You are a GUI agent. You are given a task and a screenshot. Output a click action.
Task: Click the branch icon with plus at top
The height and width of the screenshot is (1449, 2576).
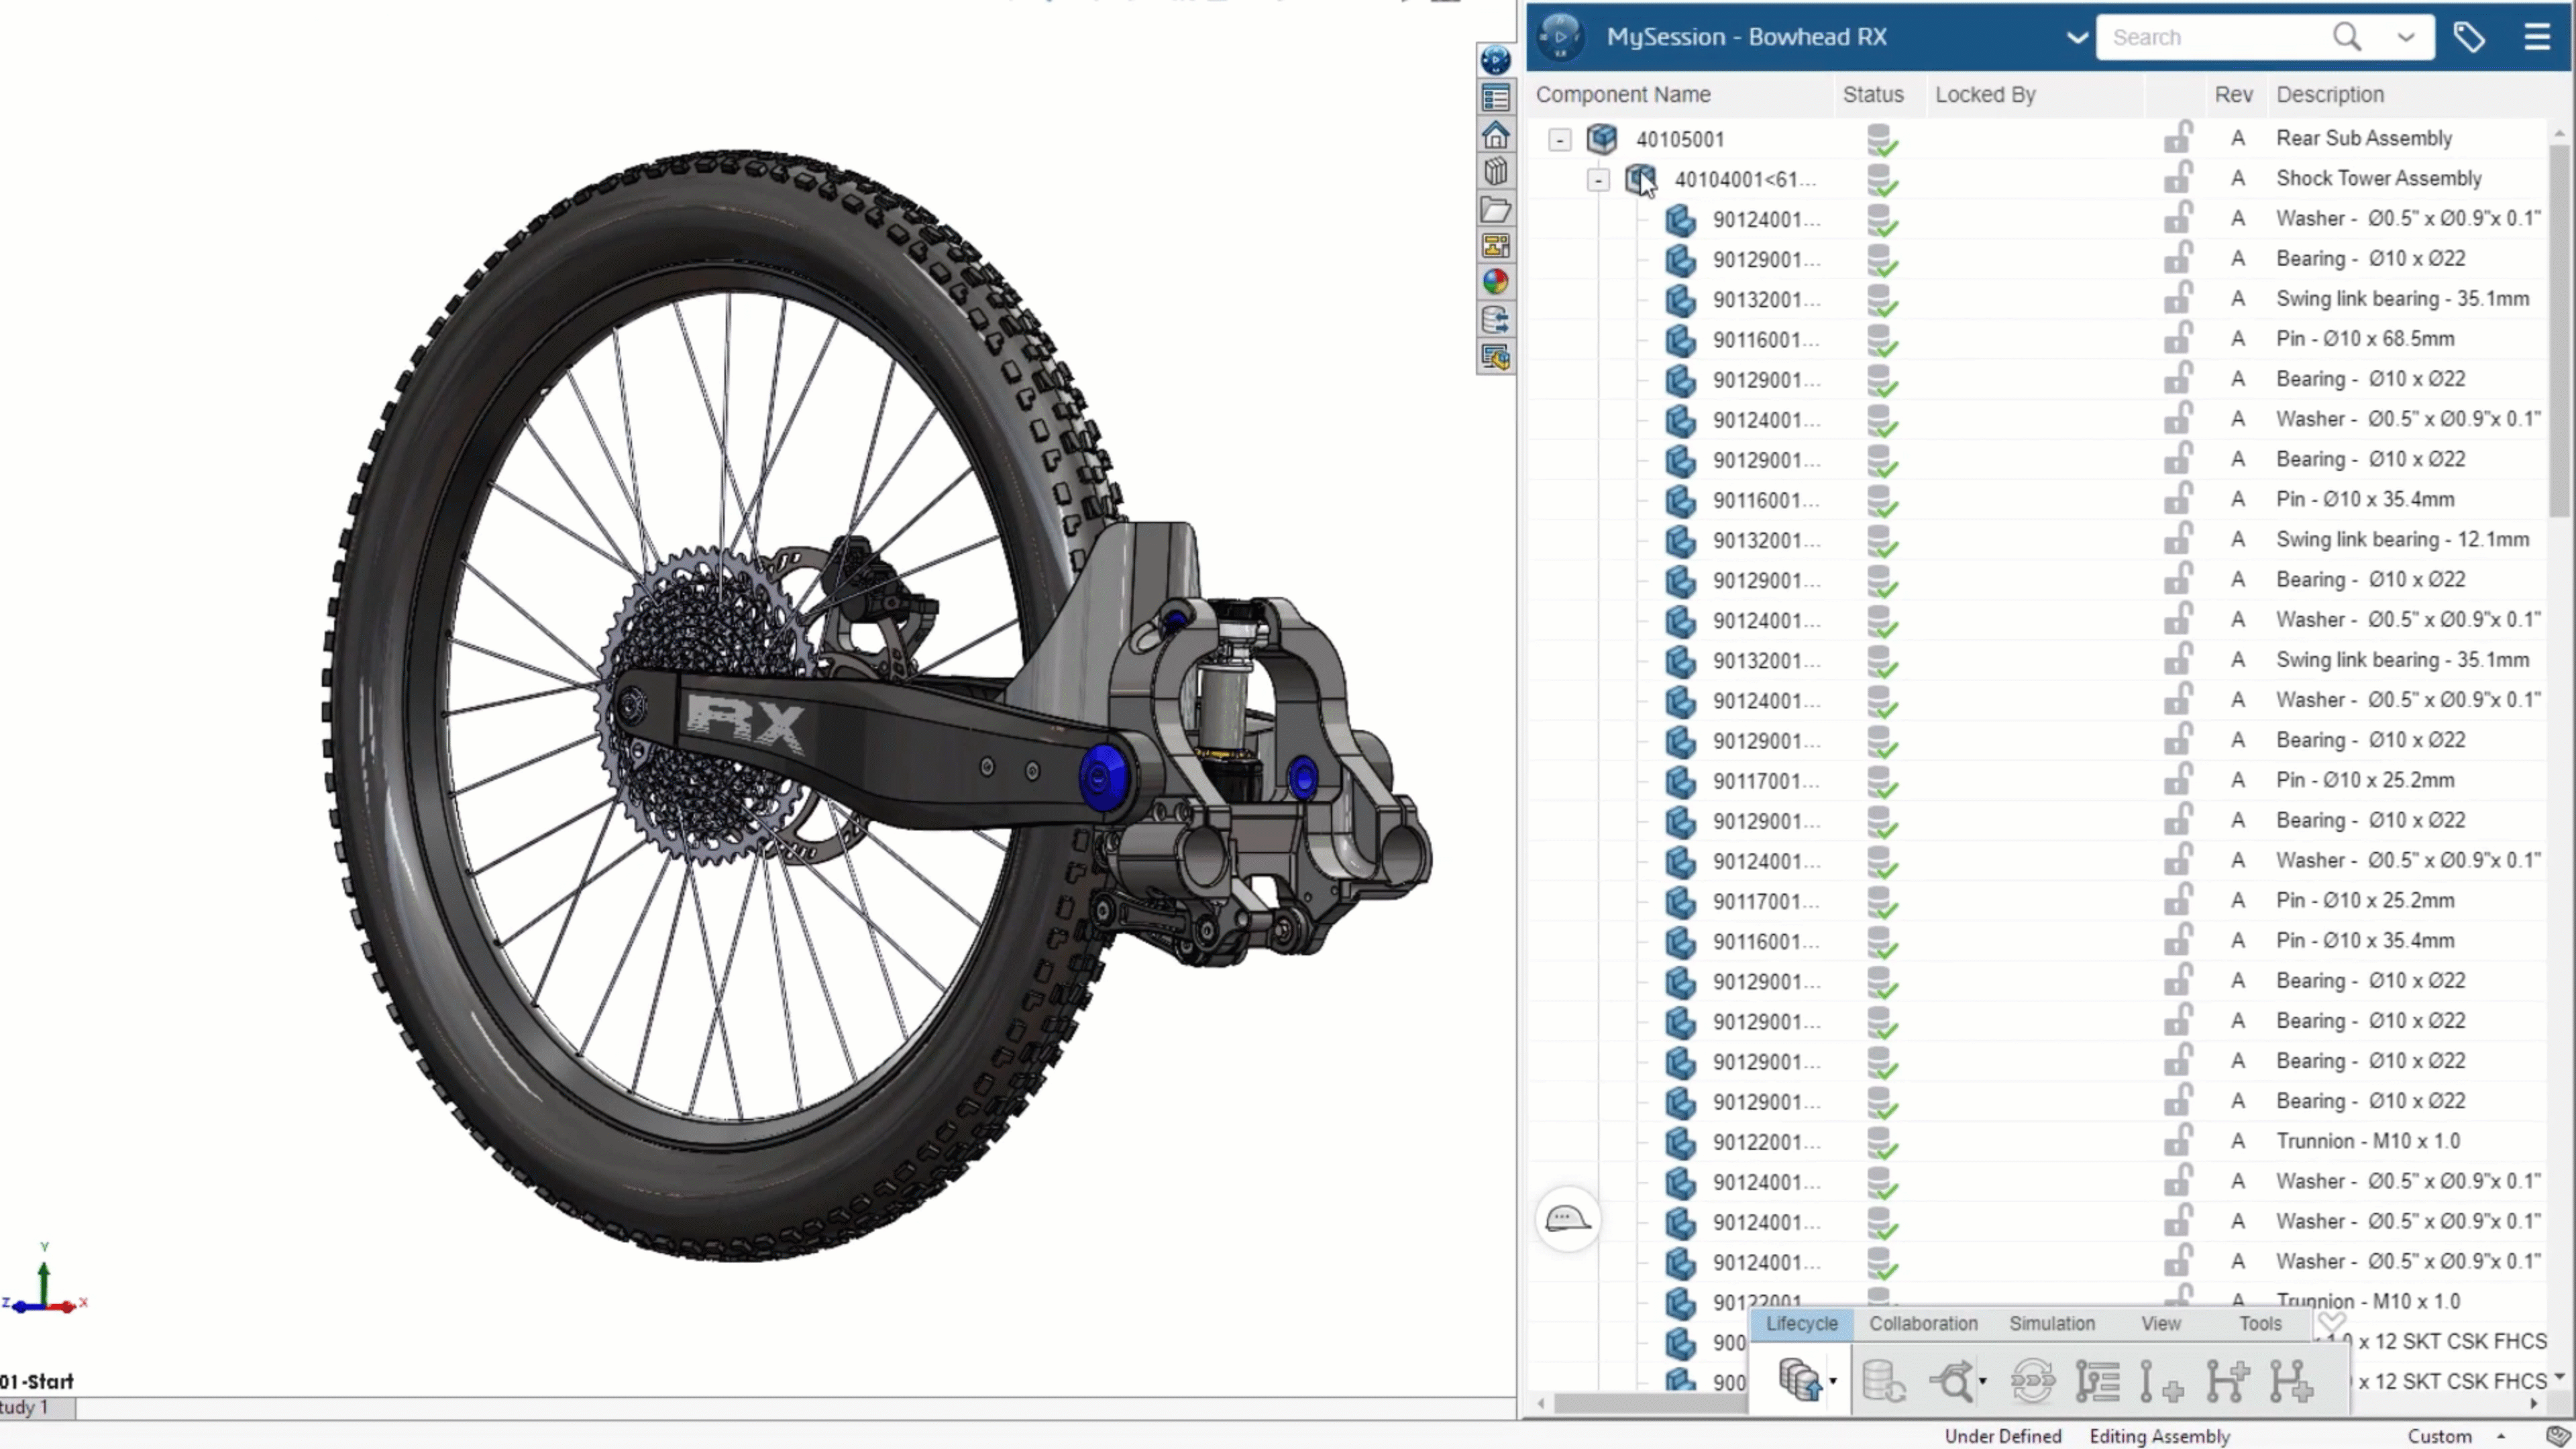[2228, 1381]
